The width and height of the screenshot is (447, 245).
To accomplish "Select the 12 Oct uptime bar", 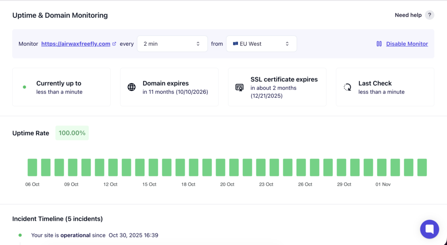I will [113, 167].
